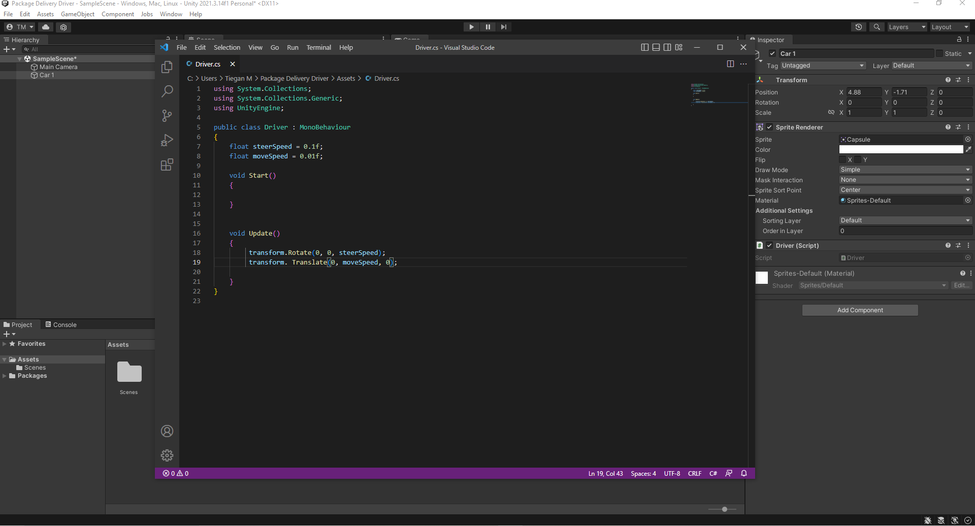Toggle VS Code secondary side bar layout
The width and height of the screenshot is (975, 526).
(x=667, y=47)
